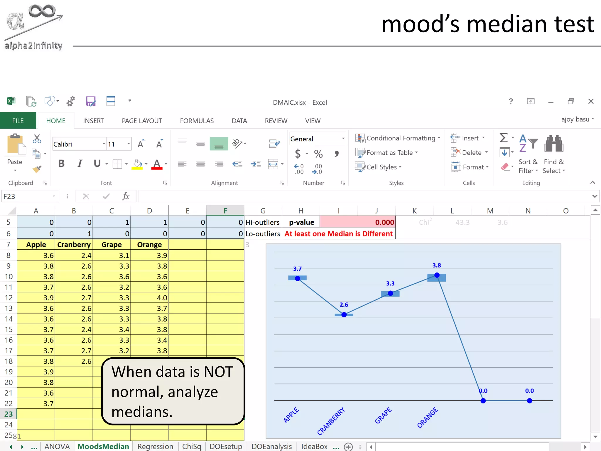Screen dimensions: 601x451
Task: Open the FILE tab
Action: point(18,121)
